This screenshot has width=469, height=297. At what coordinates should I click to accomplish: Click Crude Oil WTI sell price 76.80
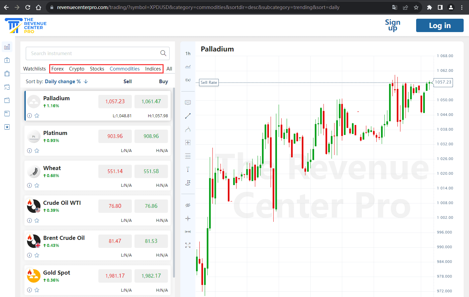(115, 206)
